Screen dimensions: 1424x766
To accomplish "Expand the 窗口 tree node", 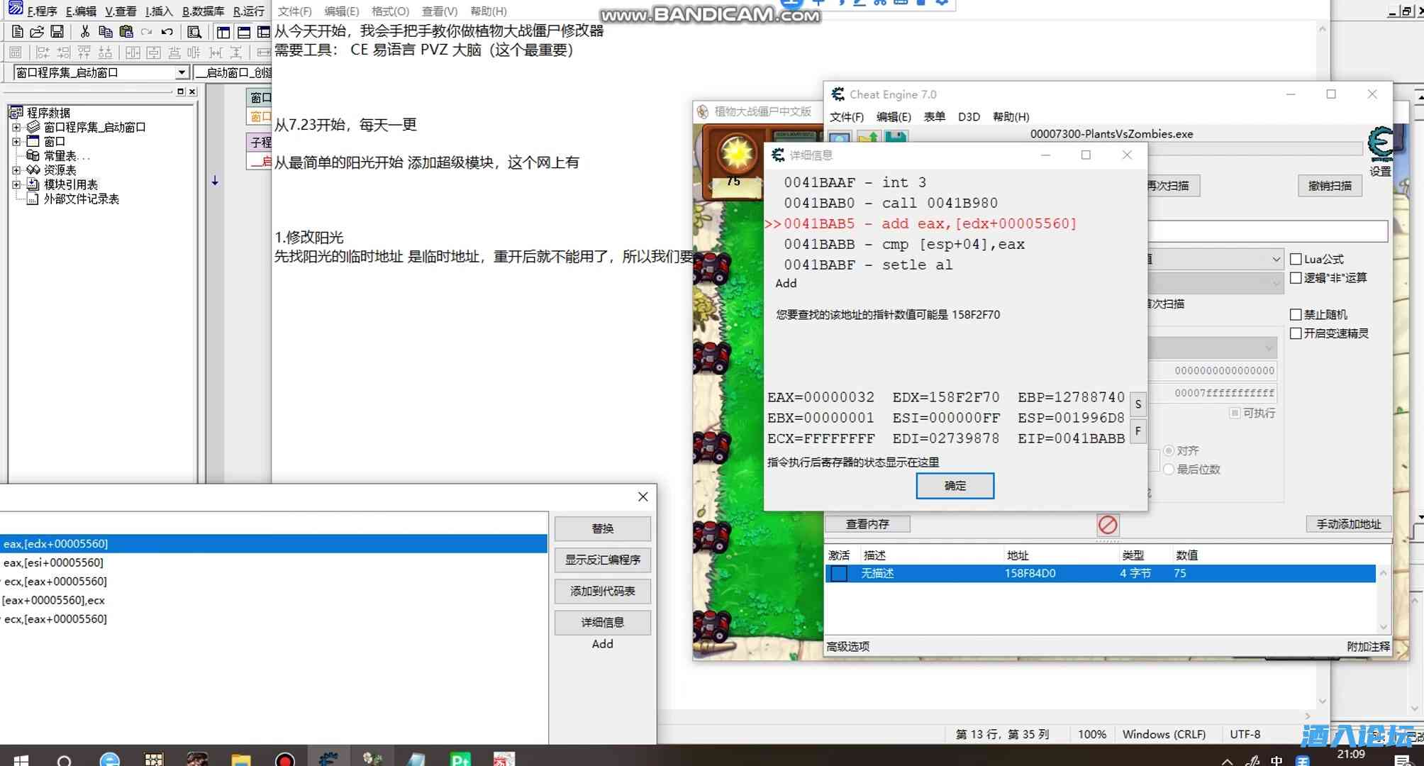I will coord(17,141).
